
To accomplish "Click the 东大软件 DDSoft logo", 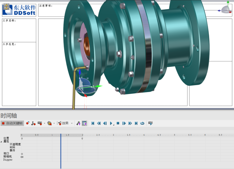I will pyautogui.click(x=19, y=10).
